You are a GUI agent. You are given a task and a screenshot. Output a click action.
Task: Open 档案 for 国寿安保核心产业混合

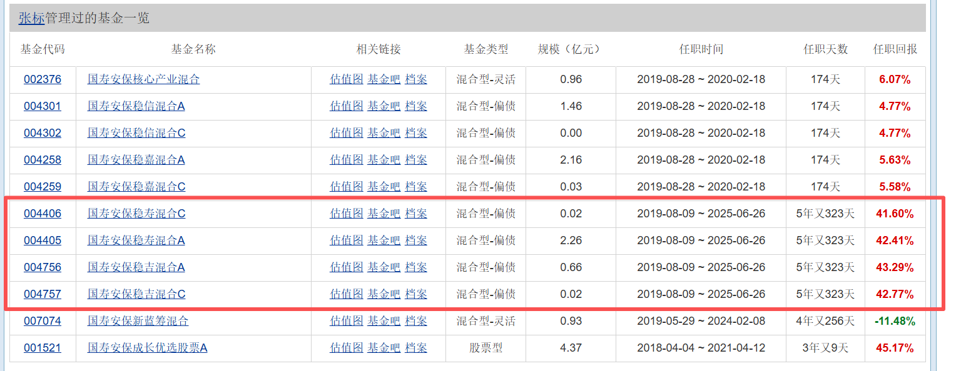pos(416,79)
